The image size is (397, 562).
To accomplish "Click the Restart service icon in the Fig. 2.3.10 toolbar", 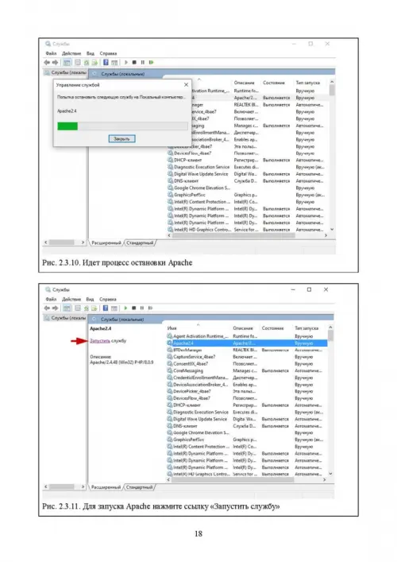I will click(152, 62).
